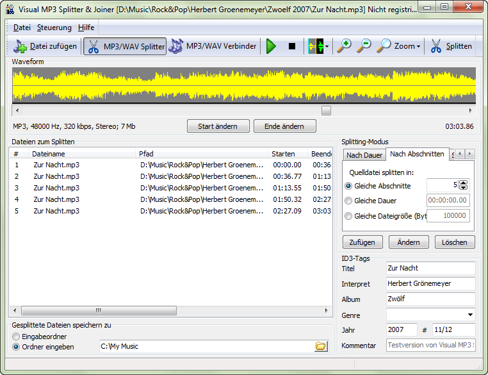Zoom out with the minus magnifier
The height and width of the screenshot is (375, 488).
(364, 46)
